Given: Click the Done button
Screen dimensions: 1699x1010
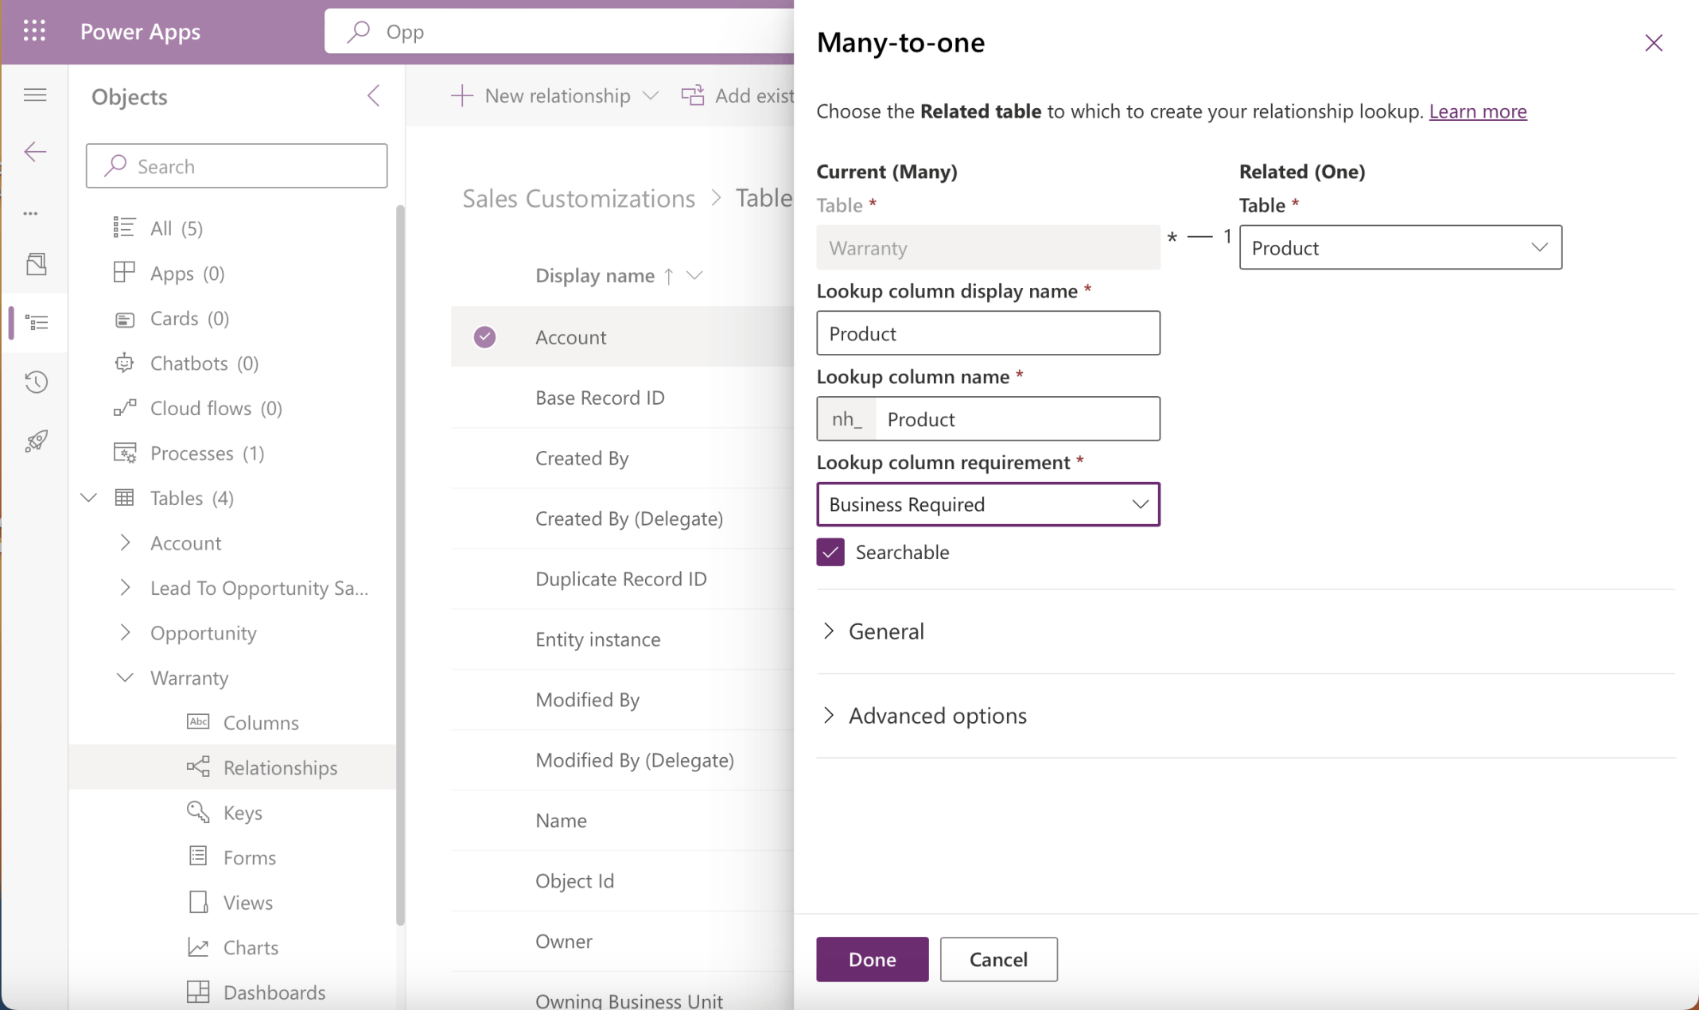Looking at the screenshot, I should (x=871, y=959).
